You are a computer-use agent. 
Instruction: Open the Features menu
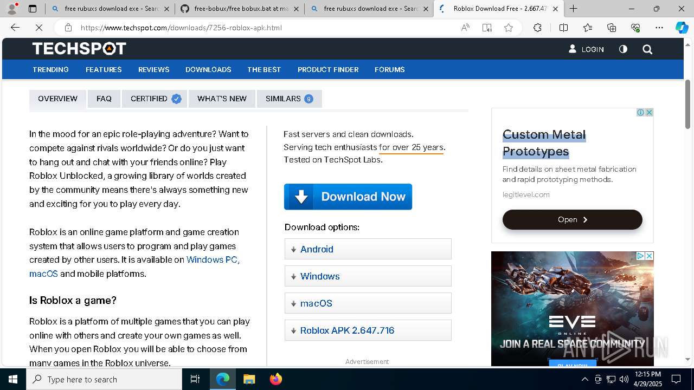click(104, 69)
